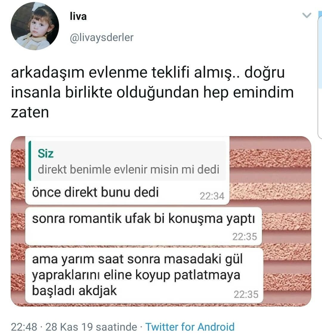The image size is (322, 333).
Task: Open the tweet options chevron menu
Action: (307, 15)
